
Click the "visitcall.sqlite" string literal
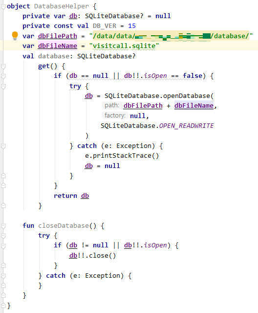124,46
